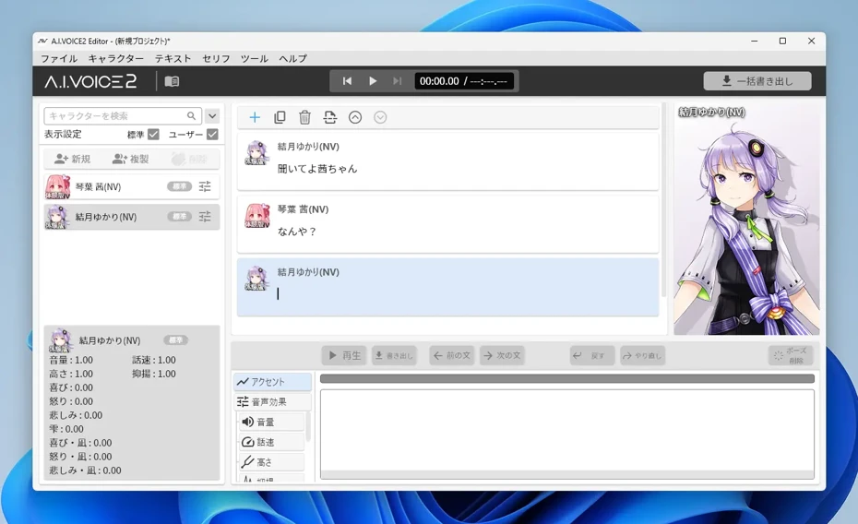Click the 結月ゆかり character portrait image
Image resolution: width=858 pixels, height=524 pixels.
(746, 219)
